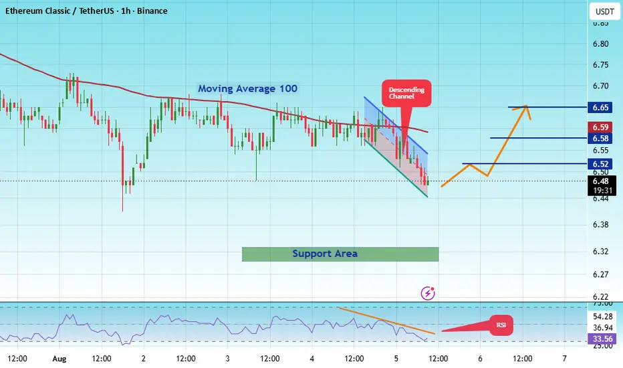The height and width of the screenshot is (368, 623).
Task: Click the green Support Area rectangle
Action: click(x=340, y=254)
